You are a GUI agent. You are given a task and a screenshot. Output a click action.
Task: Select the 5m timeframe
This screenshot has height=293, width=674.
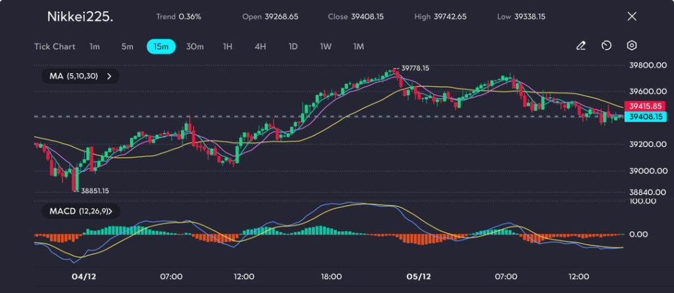[127, 47]
